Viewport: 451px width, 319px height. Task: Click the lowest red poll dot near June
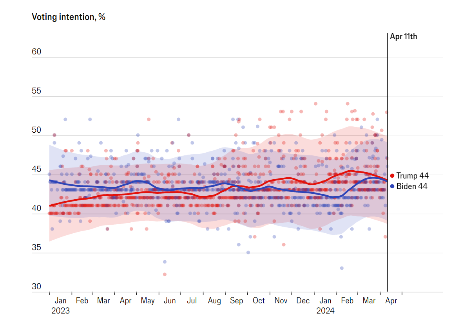[165, 274]
